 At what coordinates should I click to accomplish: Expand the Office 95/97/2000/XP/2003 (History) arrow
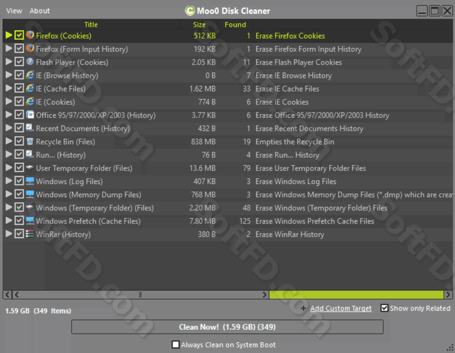click(x=9, y=114)
